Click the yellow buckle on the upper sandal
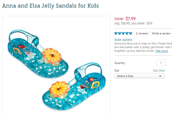This screenshot has width=172, height=114. [17, 51]
